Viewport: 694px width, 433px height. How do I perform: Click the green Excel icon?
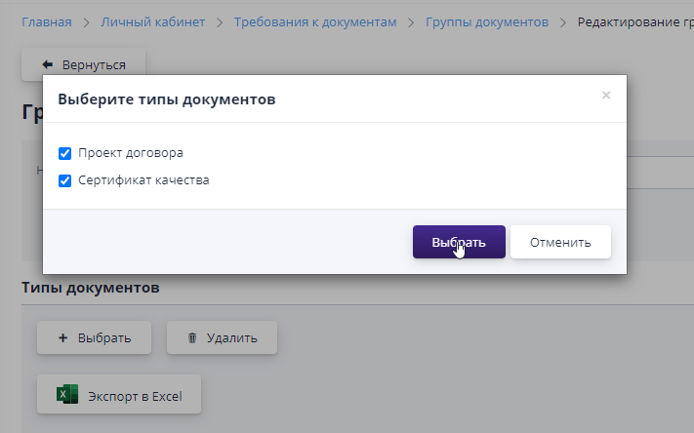tap(67, 396)
